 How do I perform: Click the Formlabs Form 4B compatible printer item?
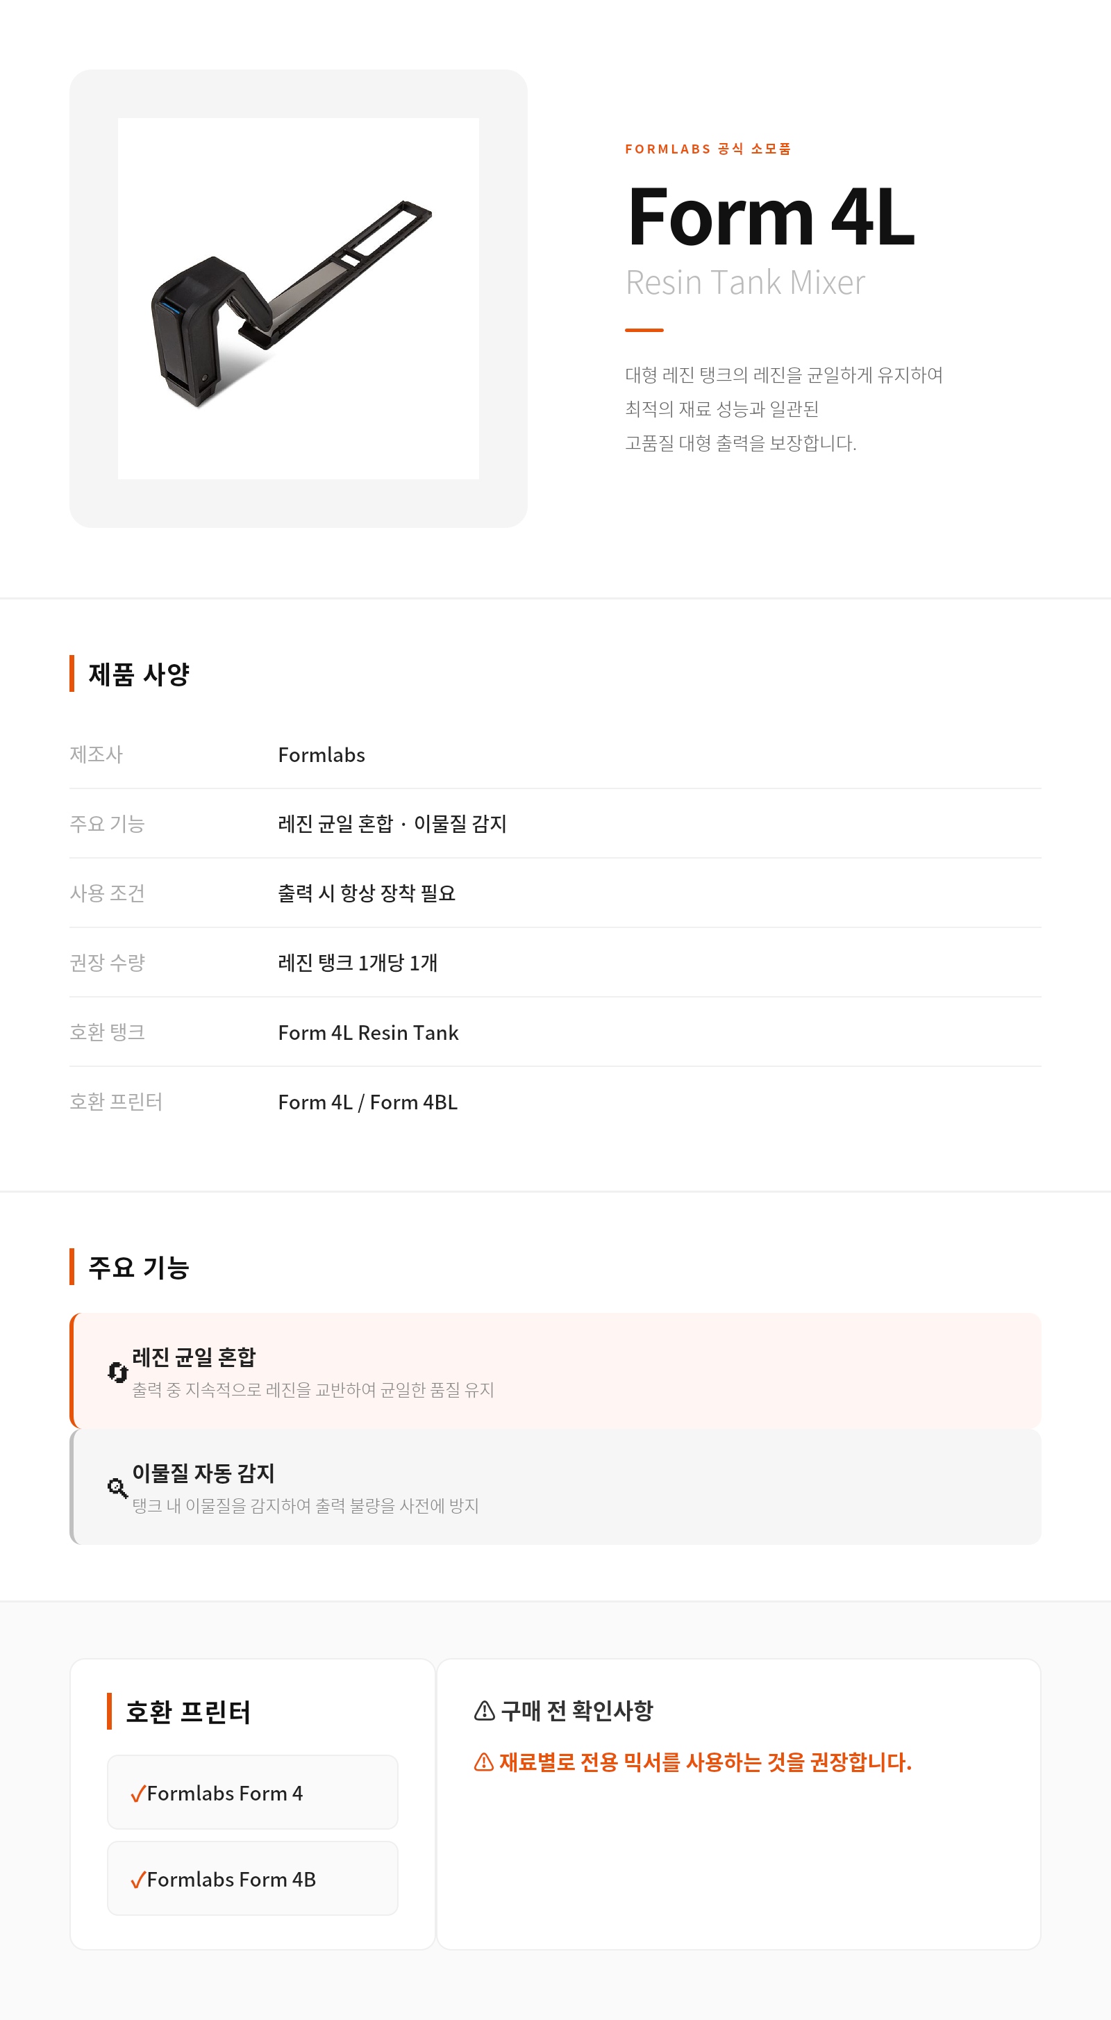coord(253,1879)
